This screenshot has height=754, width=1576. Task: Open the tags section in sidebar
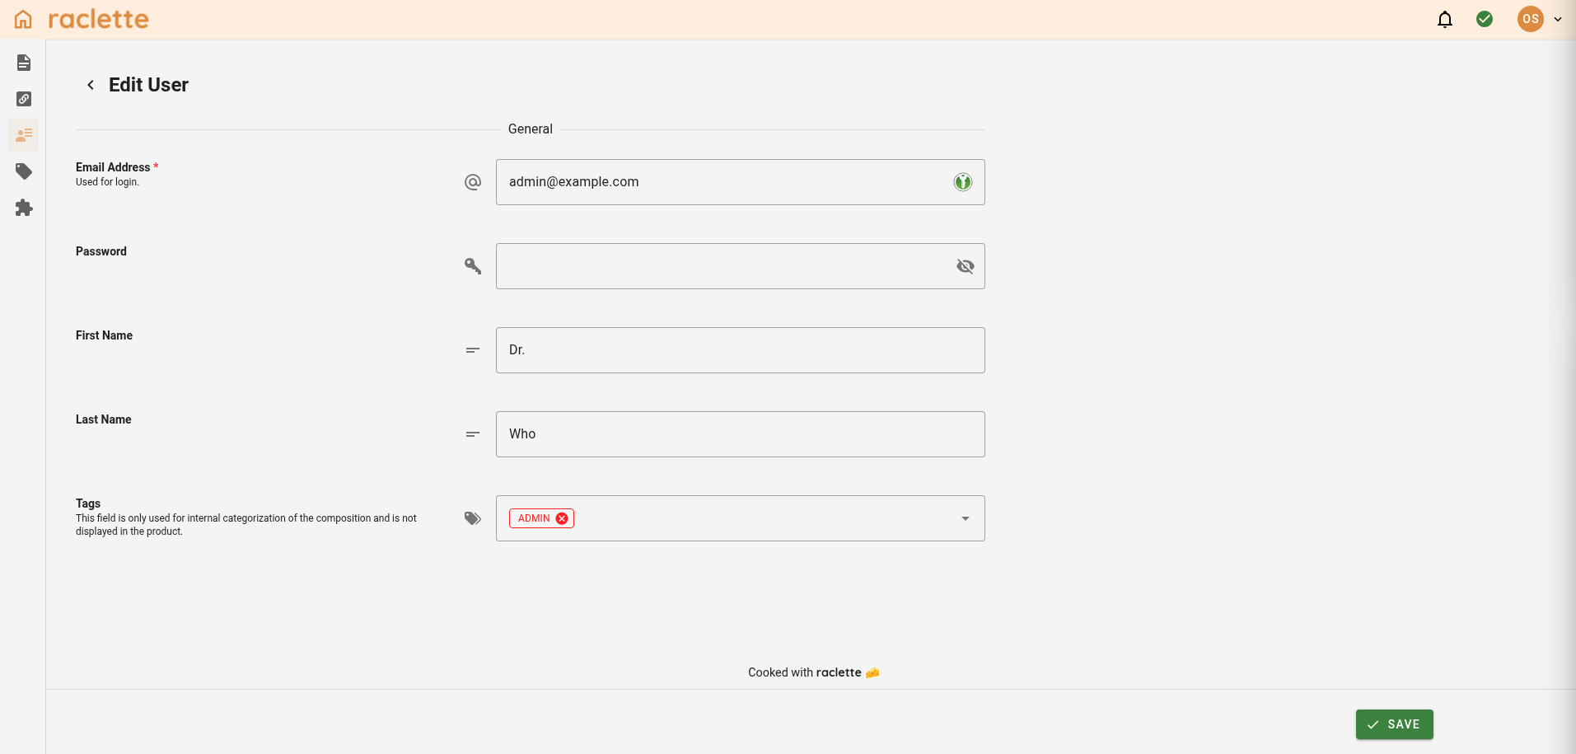24,171
